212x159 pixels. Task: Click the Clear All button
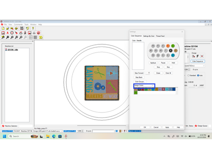click(168, 73)
